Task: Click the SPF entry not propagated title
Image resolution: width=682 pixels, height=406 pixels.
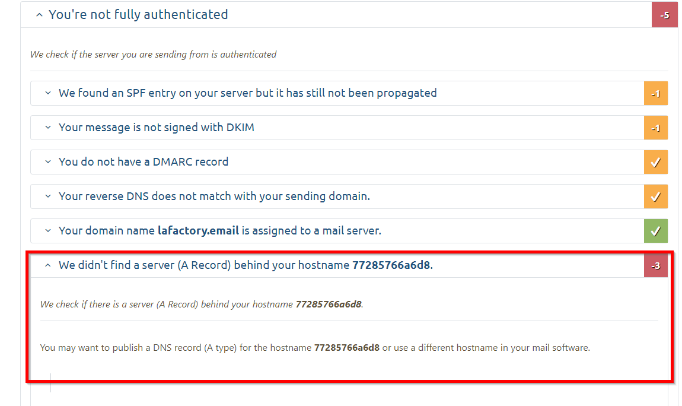Action: (x=247, y=93)
